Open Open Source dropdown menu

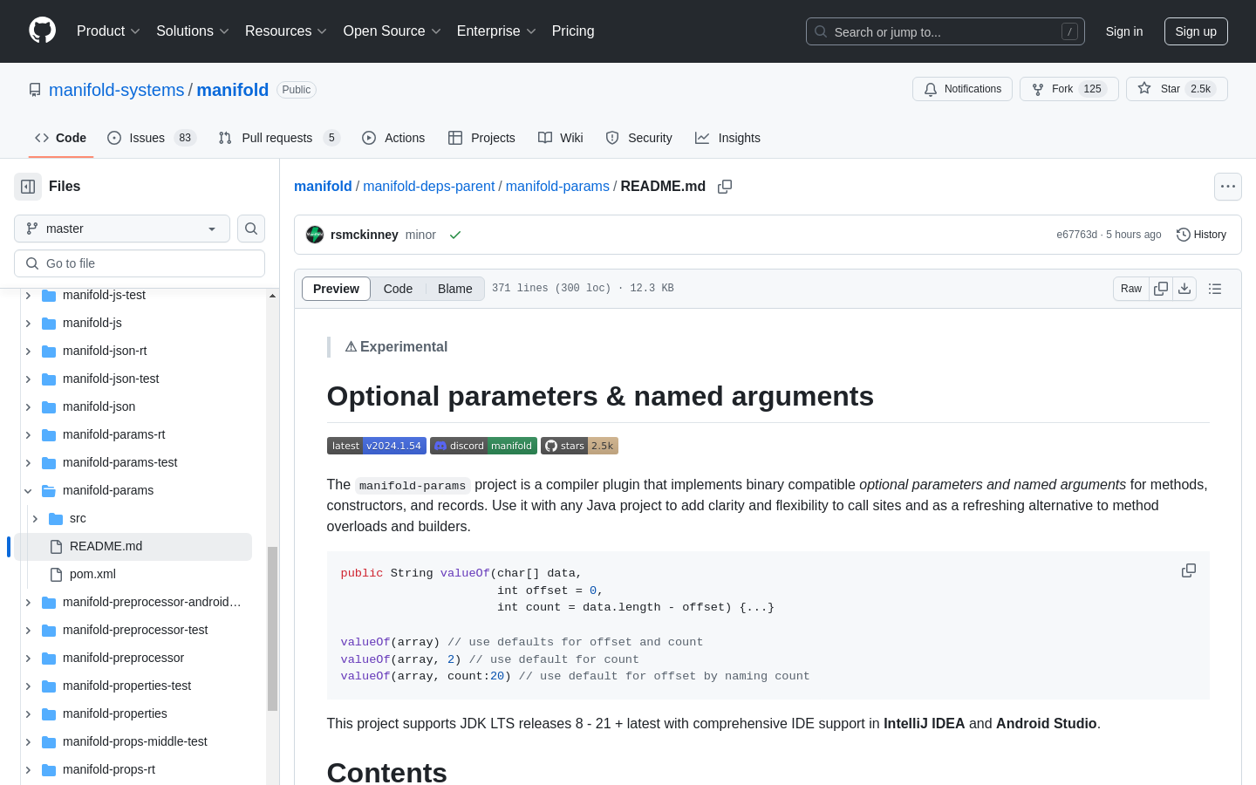(392, 31)
